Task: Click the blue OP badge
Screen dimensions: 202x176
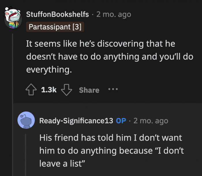Action: 121,121
